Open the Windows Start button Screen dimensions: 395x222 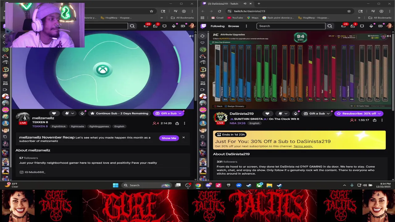click(115, 185)
